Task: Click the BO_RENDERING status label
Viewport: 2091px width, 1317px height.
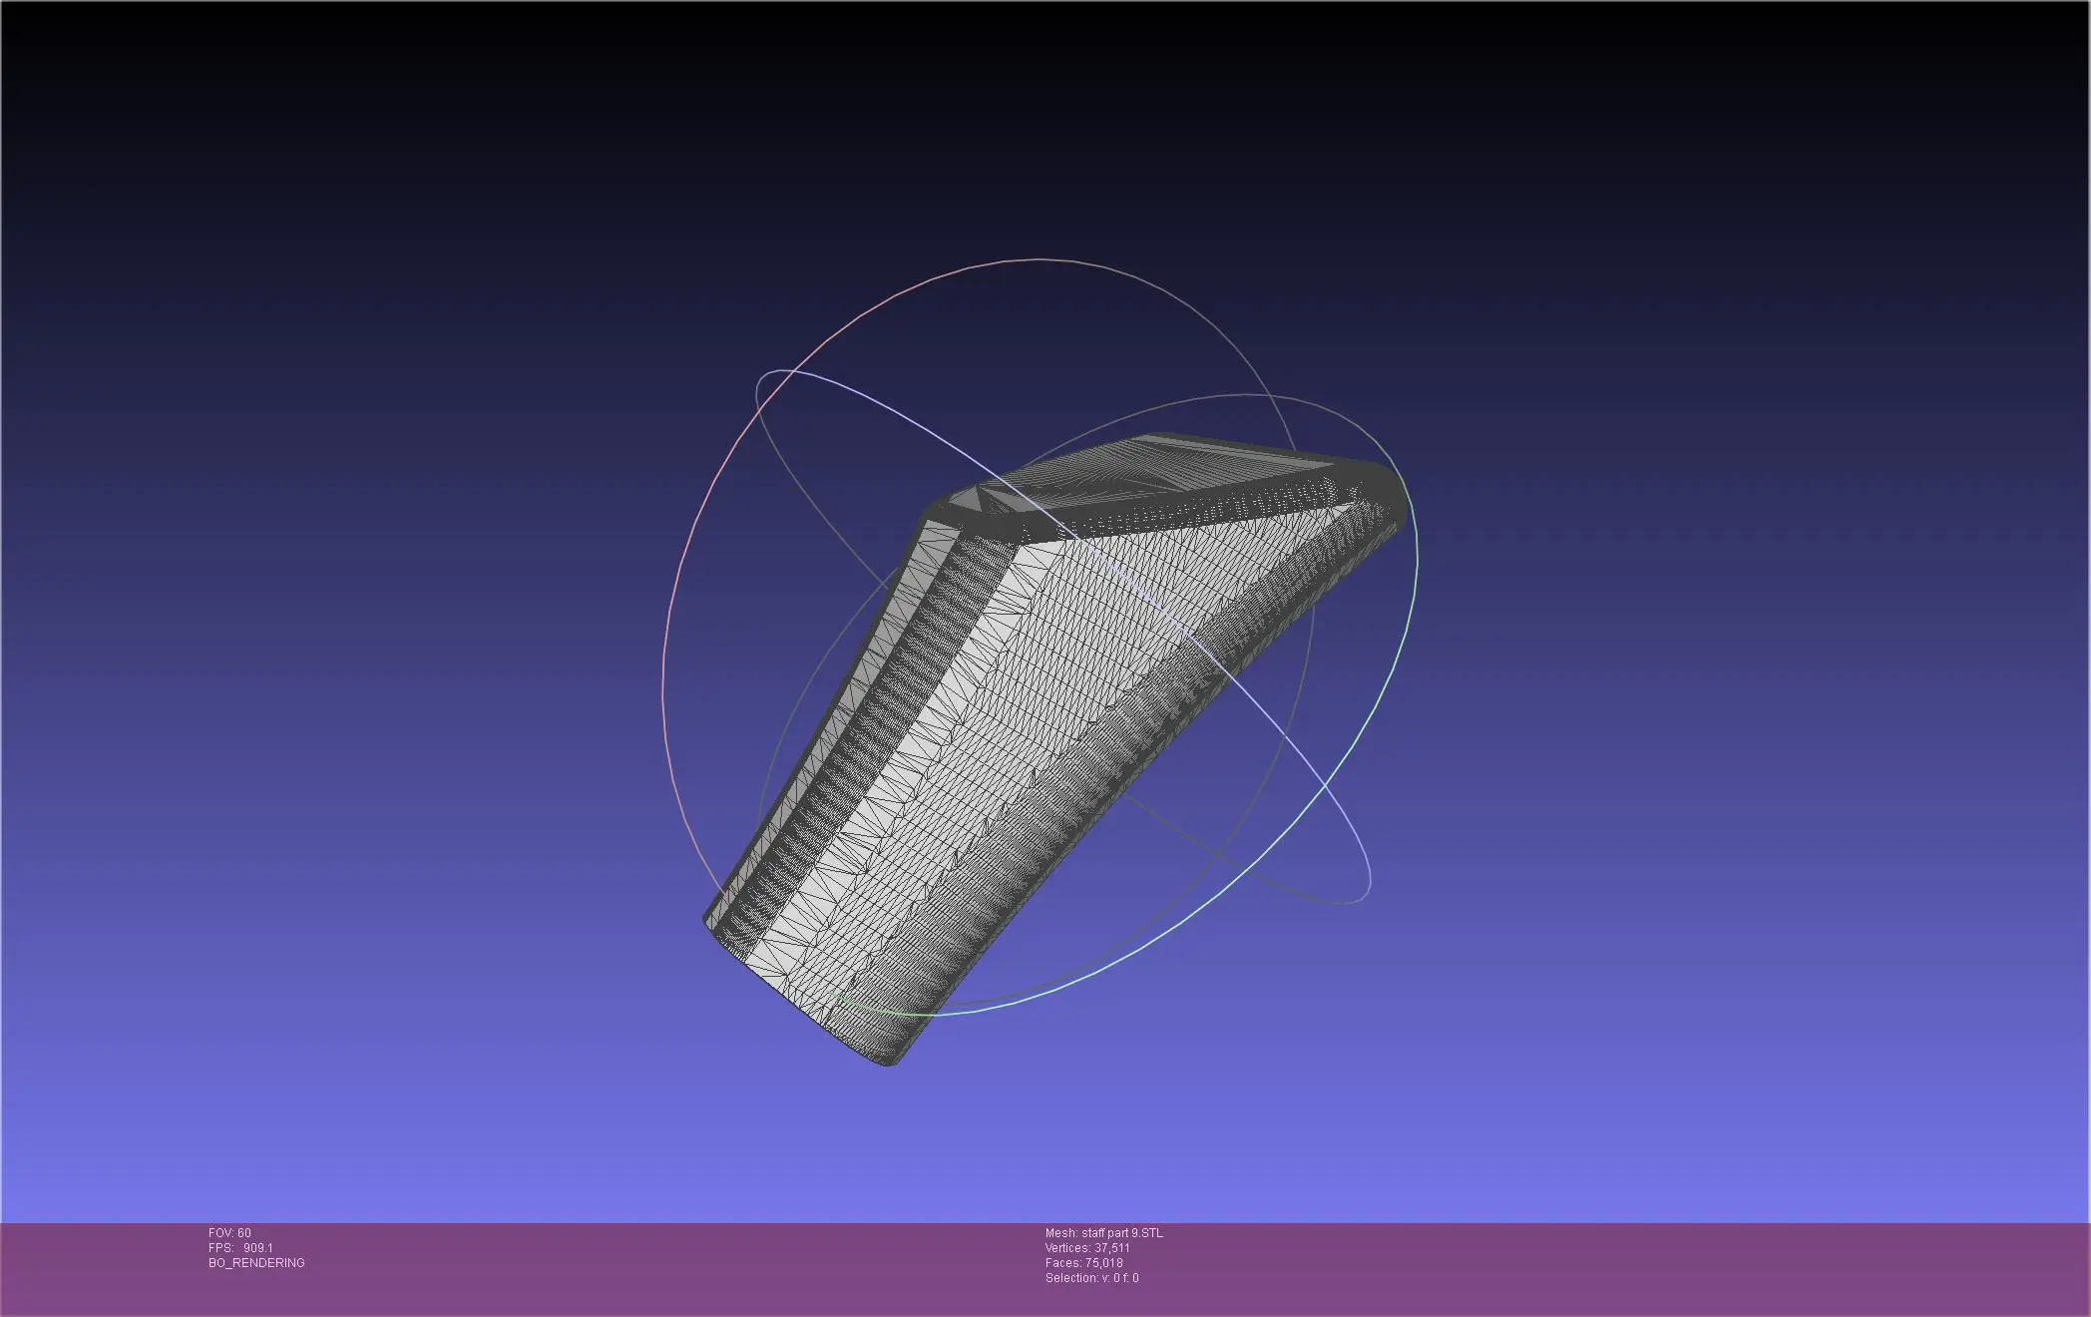Action: (256, 1263)
